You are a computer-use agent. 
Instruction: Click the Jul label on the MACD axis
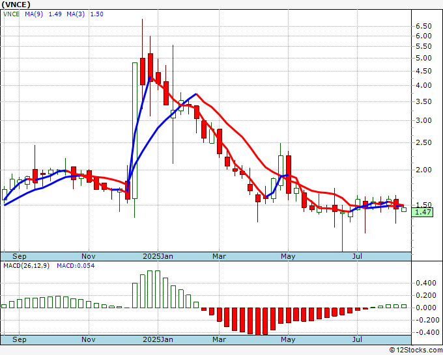pyautogui.click(x=358, y=339)
